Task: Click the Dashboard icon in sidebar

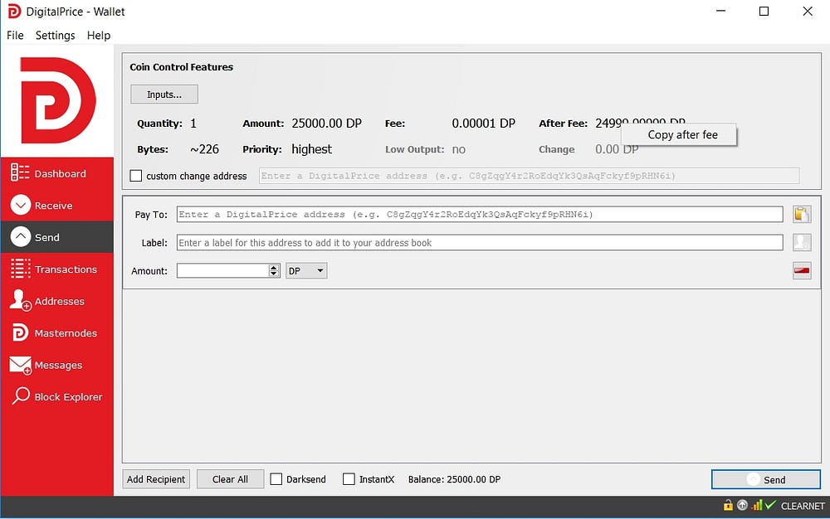Action: click(20, 172)
